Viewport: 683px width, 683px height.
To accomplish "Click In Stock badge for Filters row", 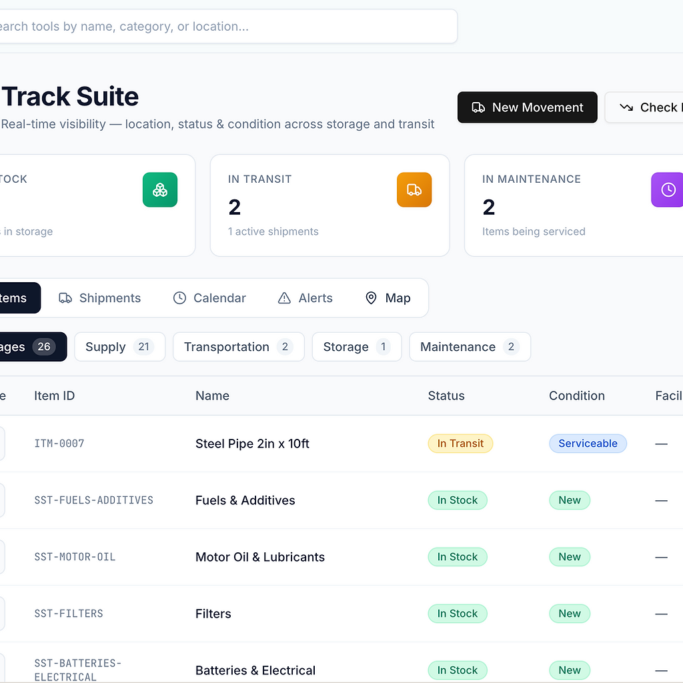I will [x=458, y=614].
